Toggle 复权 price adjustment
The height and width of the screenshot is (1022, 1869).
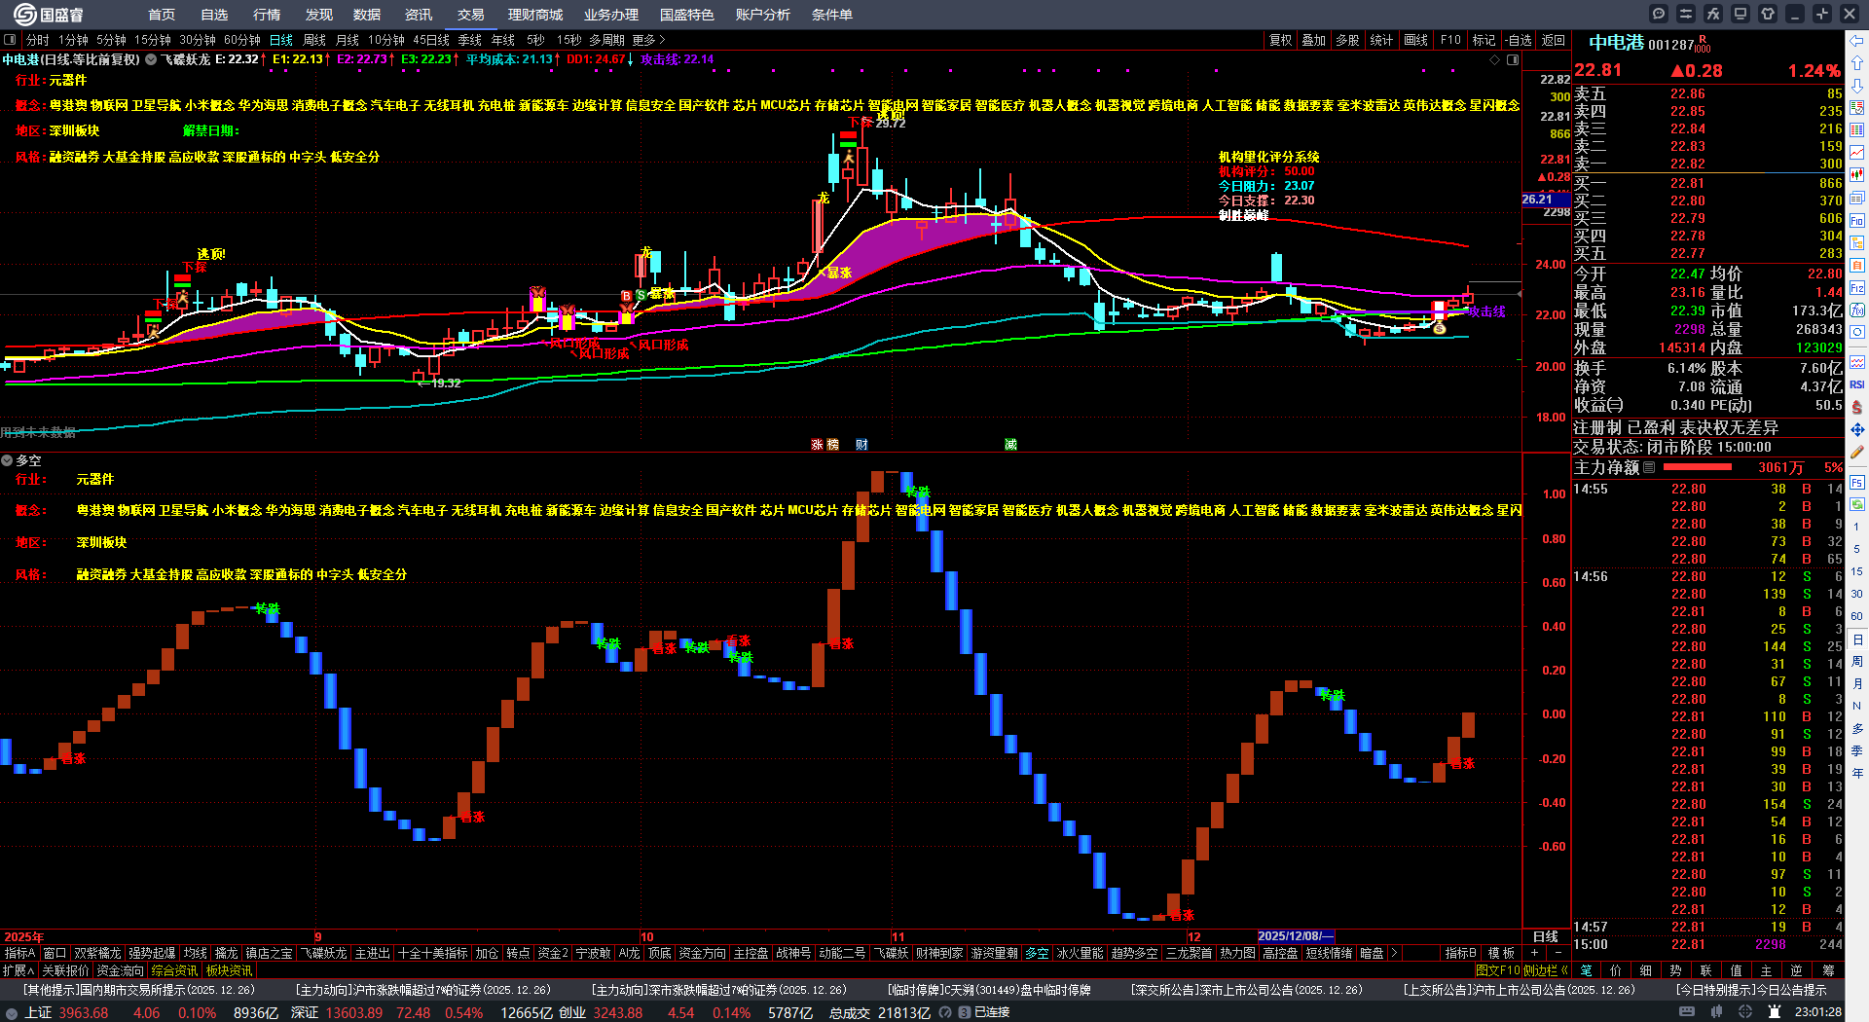(x=1280, y=40)
